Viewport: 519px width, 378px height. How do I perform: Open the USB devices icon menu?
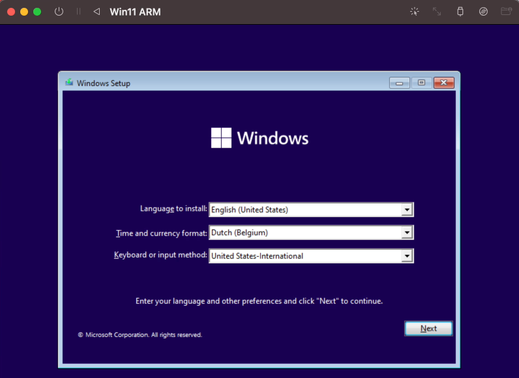(460, 12)
